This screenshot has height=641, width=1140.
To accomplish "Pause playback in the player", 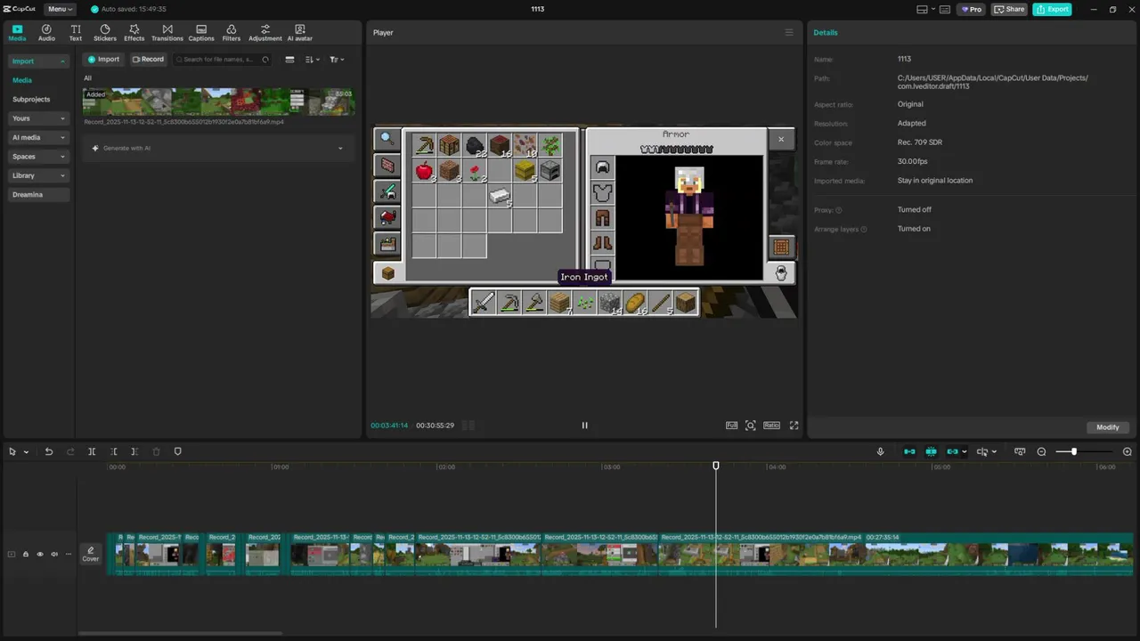I will (585, 426).
